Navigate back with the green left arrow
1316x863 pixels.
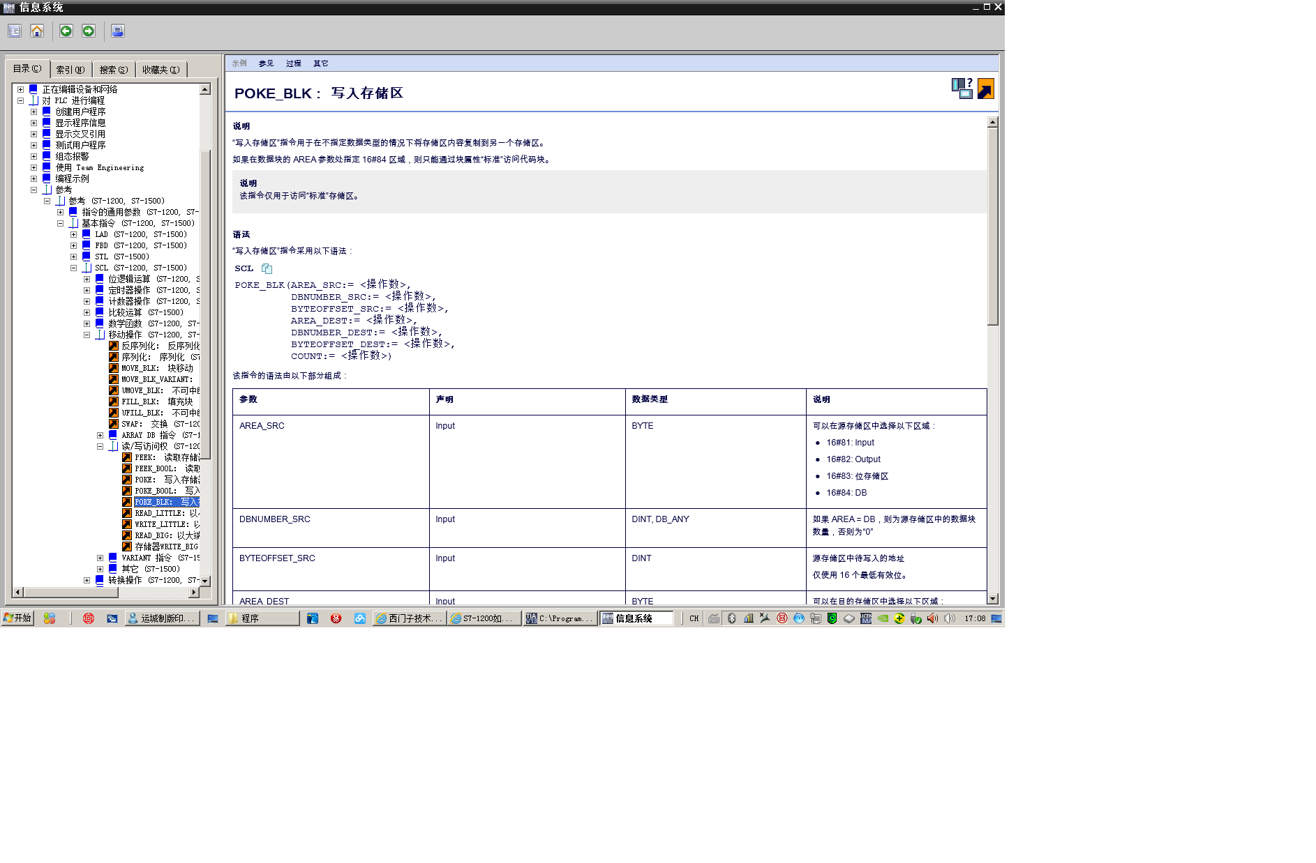pos(66,31)
